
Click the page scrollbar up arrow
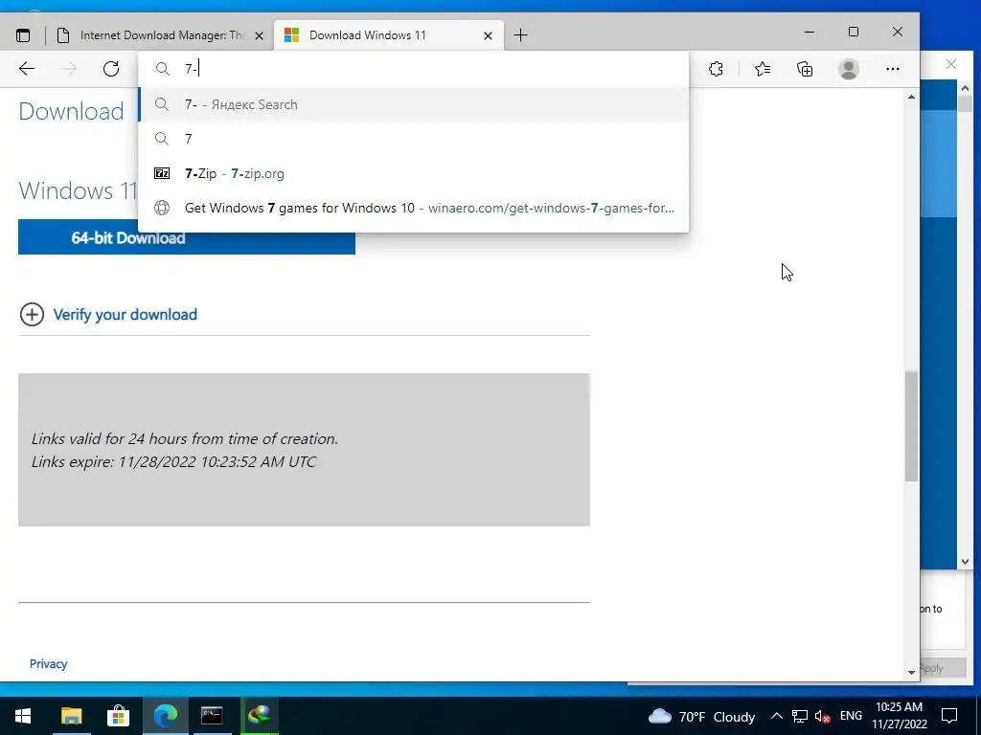[x=911, y=97]
